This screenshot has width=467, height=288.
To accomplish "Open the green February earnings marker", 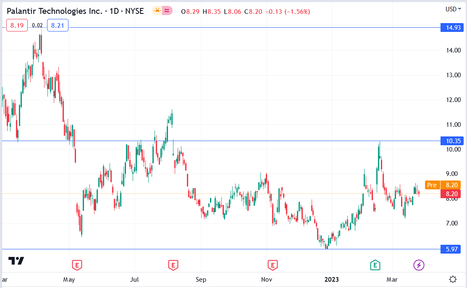I will tap(375, 265).
